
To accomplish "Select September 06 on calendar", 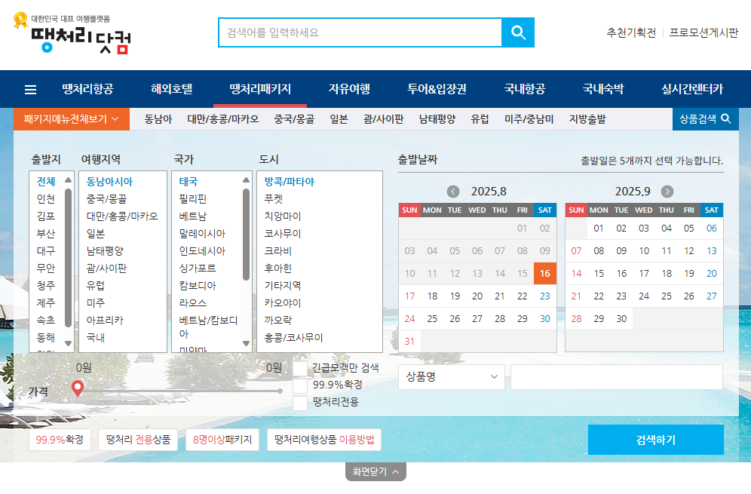I will point(712,228).
